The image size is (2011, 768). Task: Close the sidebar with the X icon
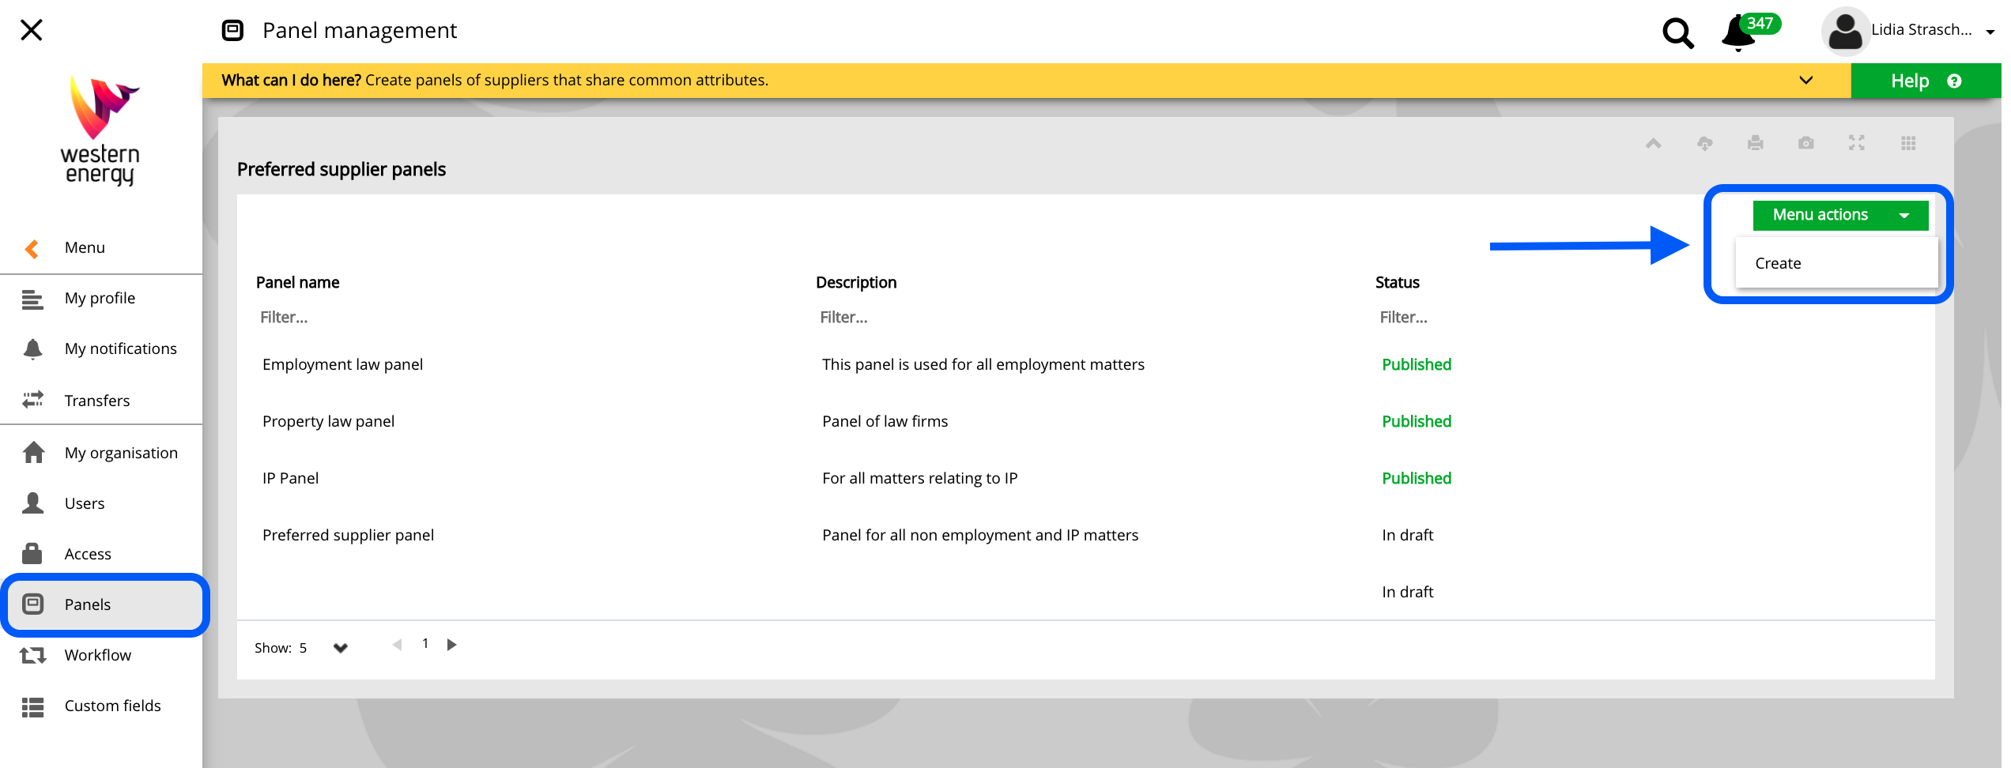(x=32, y=30)
